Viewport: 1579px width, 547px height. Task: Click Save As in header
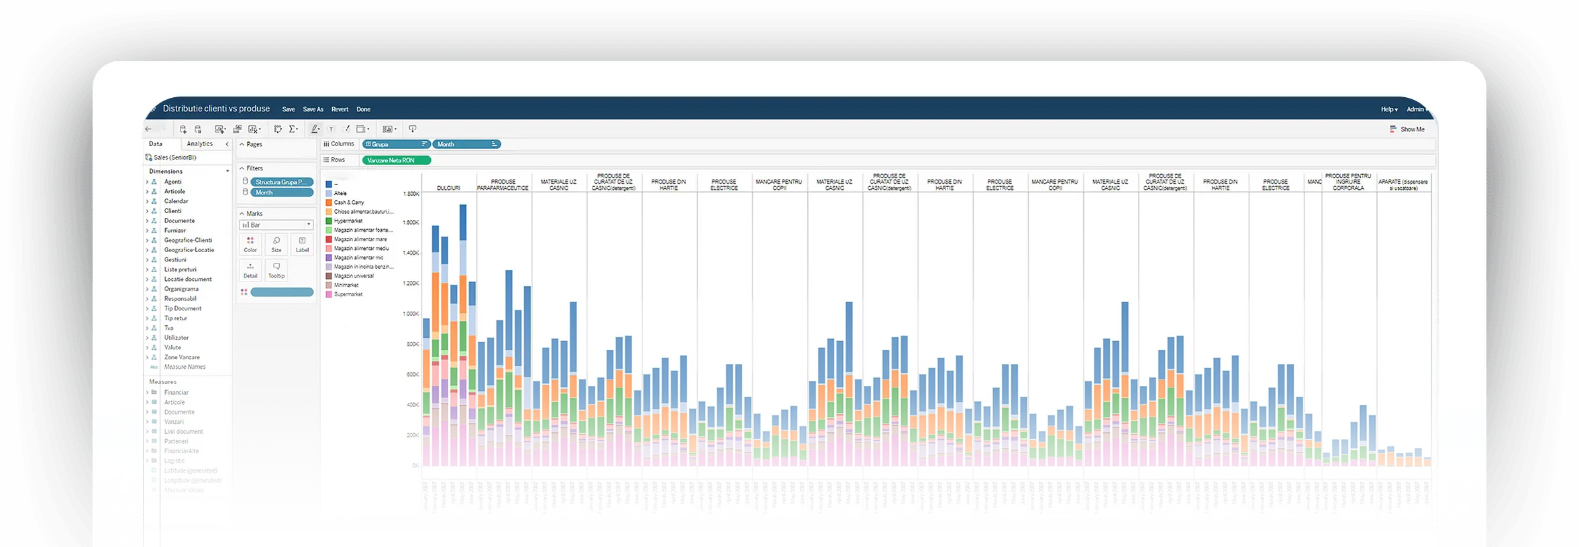[313, 109]
